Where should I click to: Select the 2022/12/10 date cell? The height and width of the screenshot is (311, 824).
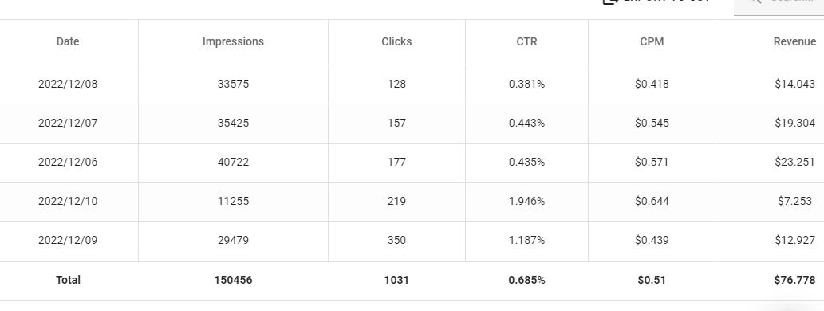68,201
